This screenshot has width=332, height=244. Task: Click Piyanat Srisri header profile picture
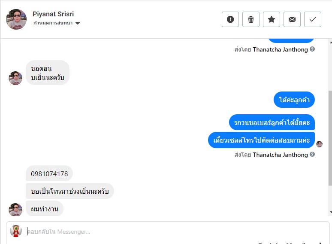tap(16, 19)
